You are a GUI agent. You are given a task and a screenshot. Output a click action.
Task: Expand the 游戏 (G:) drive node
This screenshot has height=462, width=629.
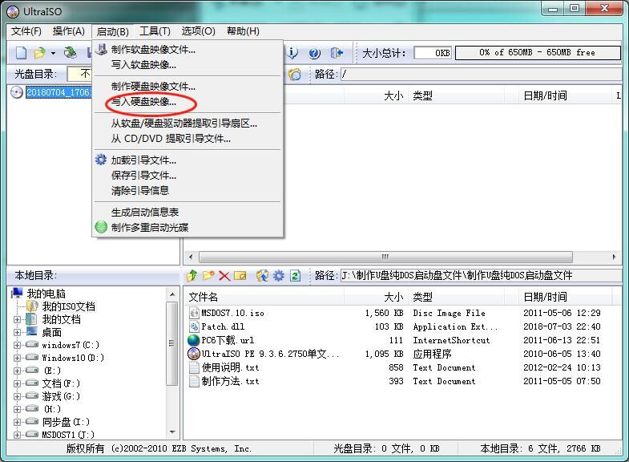click(x=17, y=396)
